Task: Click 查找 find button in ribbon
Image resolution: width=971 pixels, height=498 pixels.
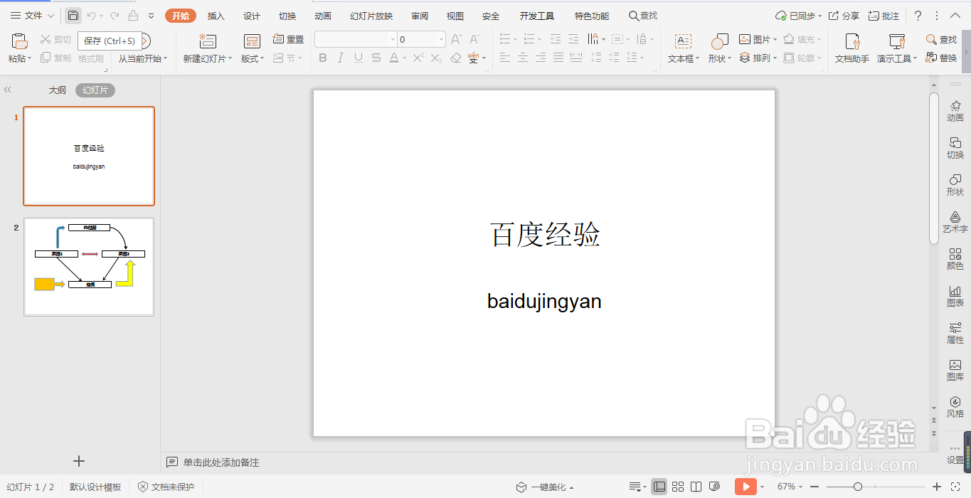Action: click(x=941, y=39)
